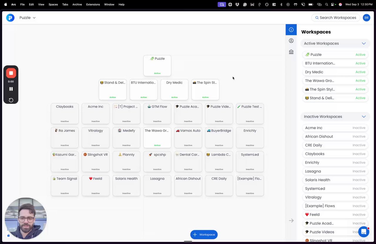
Task: Click the add Workspace button
Action: click(x=204, y=235)
